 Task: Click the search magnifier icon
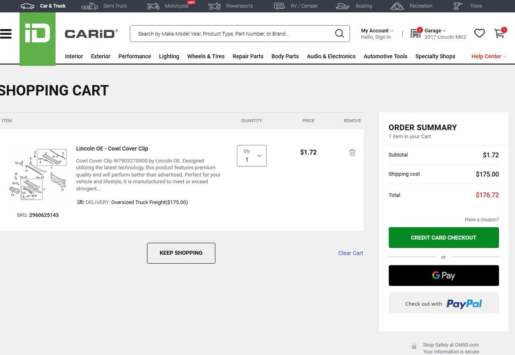point(339,34)
